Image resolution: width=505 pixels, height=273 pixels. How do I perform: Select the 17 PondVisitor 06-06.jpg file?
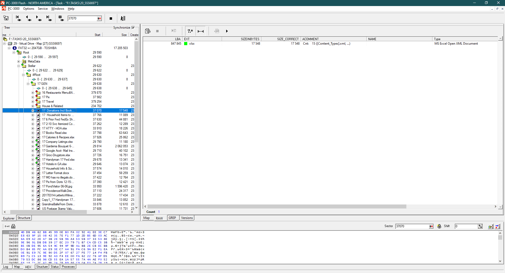click(x=57, y=186)
